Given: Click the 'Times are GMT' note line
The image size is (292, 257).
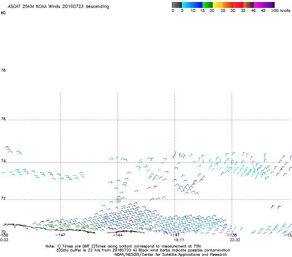Looking at the screenshot, I should coord(123,246).
